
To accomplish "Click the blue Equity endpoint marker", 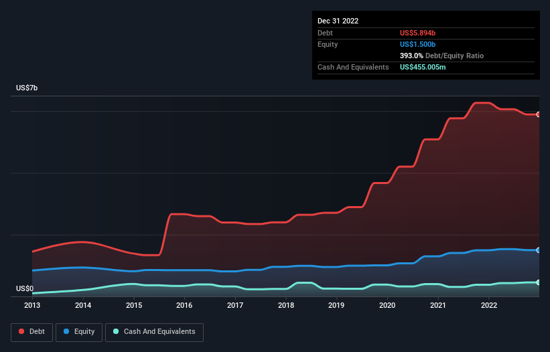I will click(538, 250).
